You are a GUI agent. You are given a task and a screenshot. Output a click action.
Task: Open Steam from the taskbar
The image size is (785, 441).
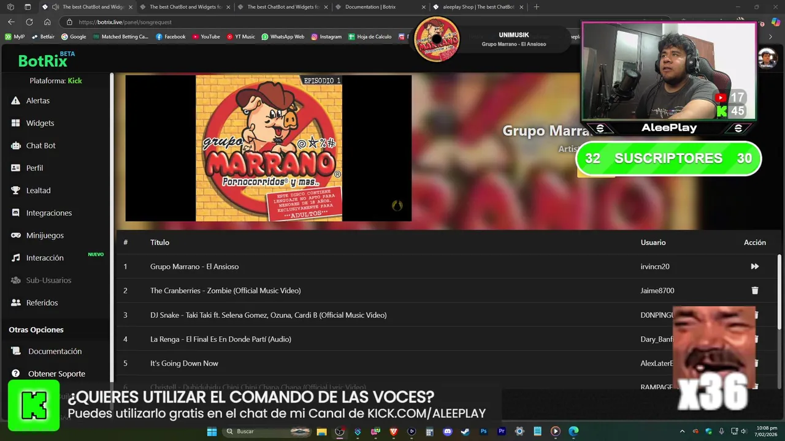465,431
